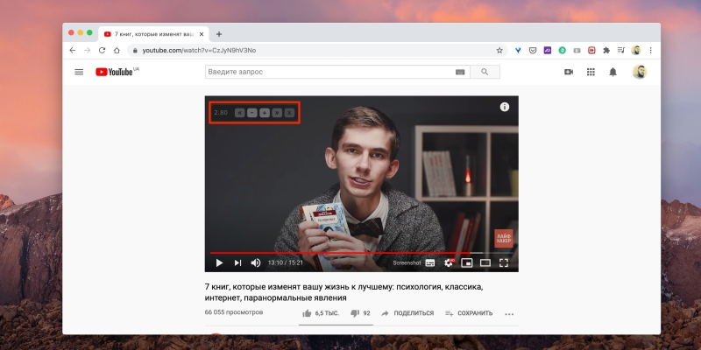
Task: Open the Chrome profile avatar
Action: coord(636,51)
